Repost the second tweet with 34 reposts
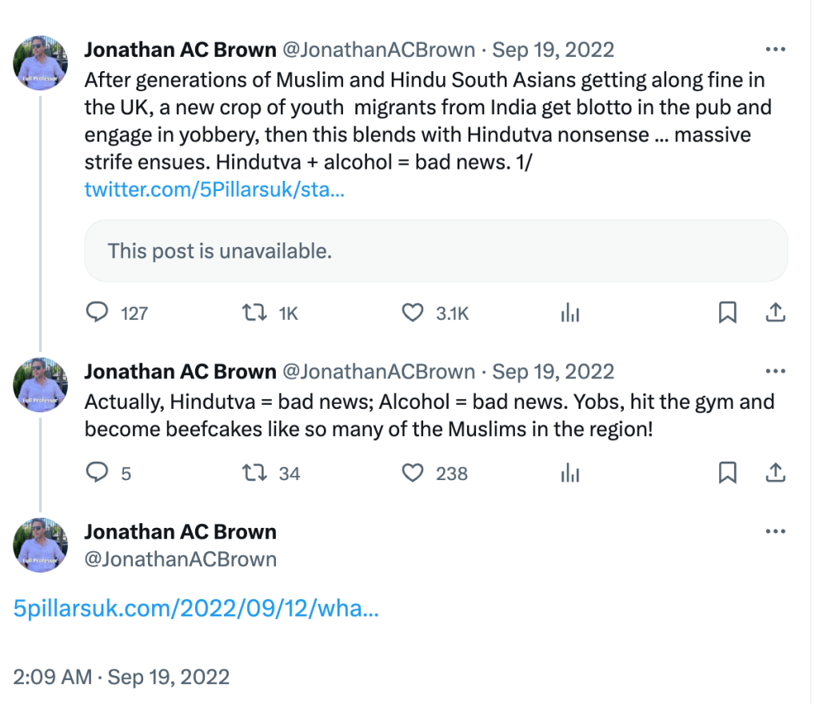Viewport: 819px width, 704px height. pos(254,473)
